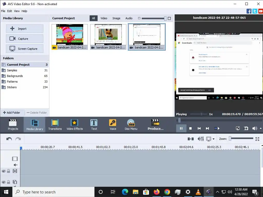Open the Transitions panel
263x197 pixels.
55,125
